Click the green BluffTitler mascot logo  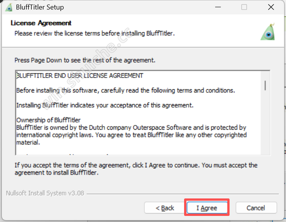(268, 32)
